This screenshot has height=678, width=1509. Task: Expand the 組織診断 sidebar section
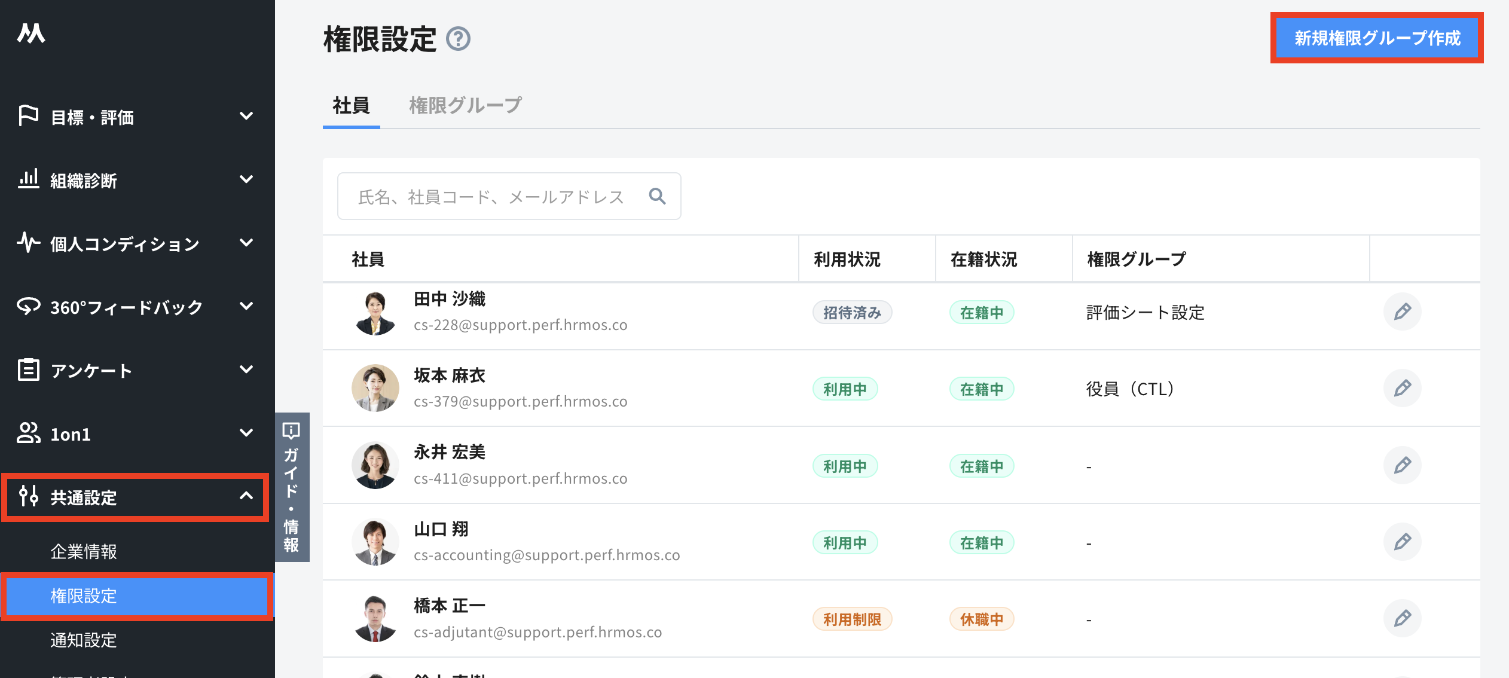point(246,179)
